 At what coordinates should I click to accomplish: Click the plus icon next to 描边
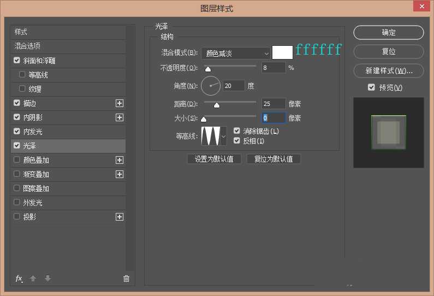click(120, 103)
